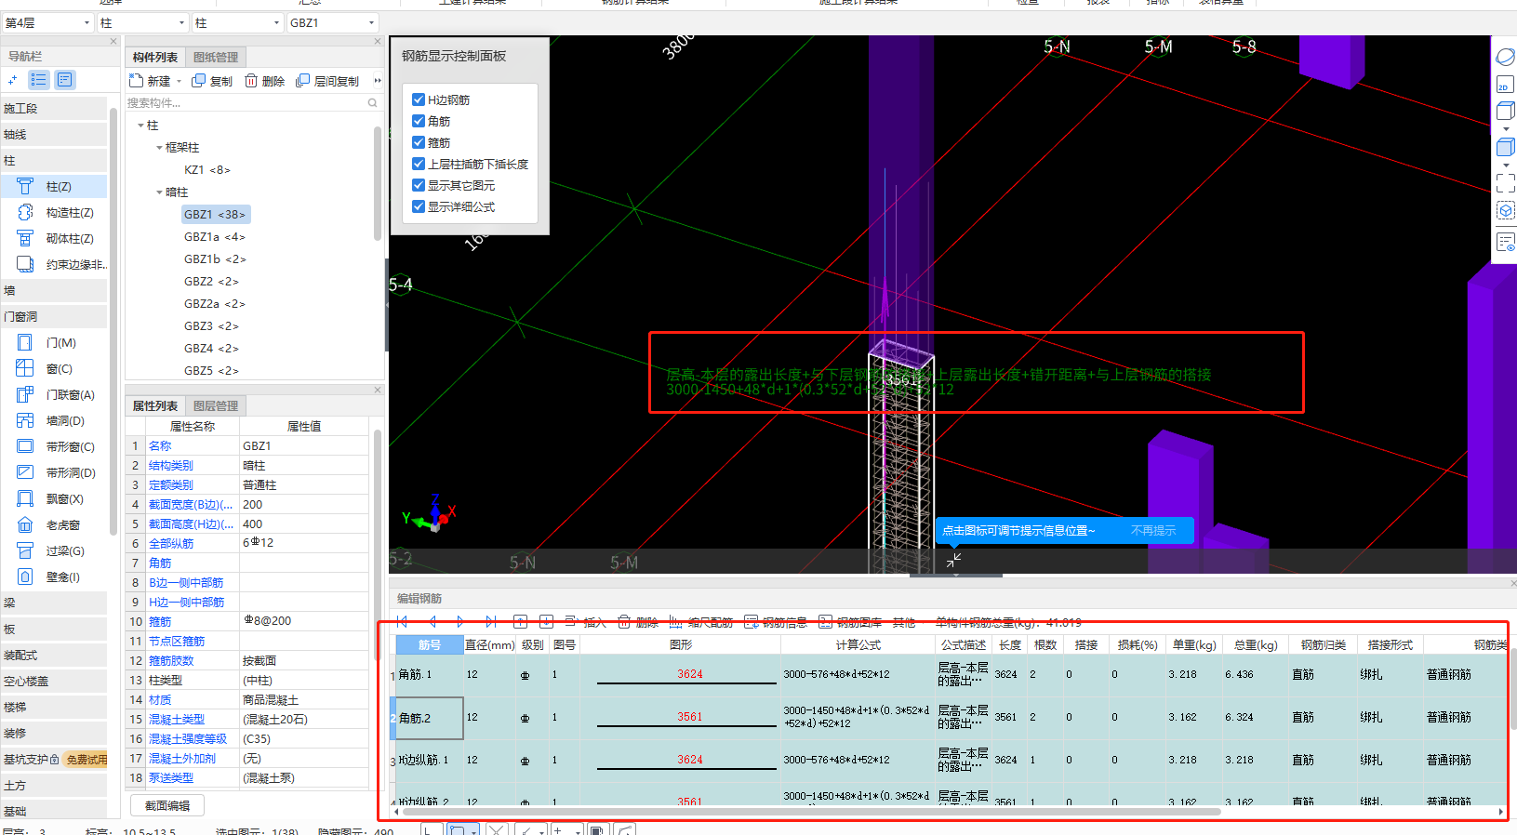The height and width of the screenshot is (835, 1517).
Task: Click 名称 property link in property list
Action: 160,446
